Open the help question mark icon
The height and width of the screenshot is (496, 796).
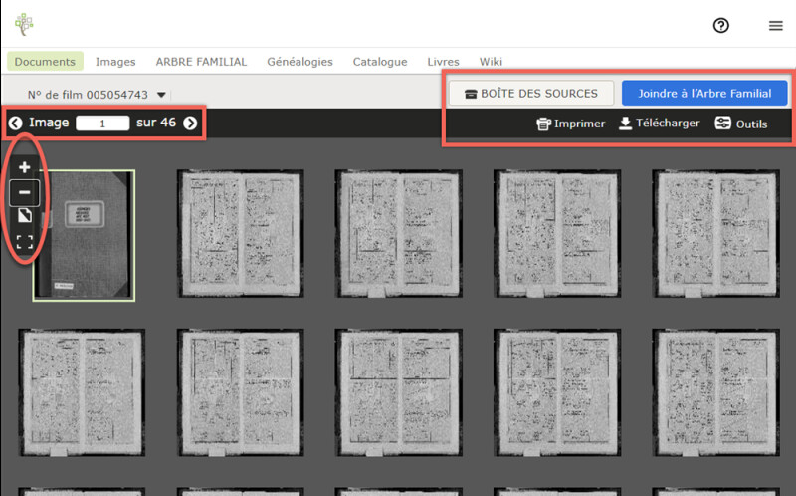click(x=720, y=26)
